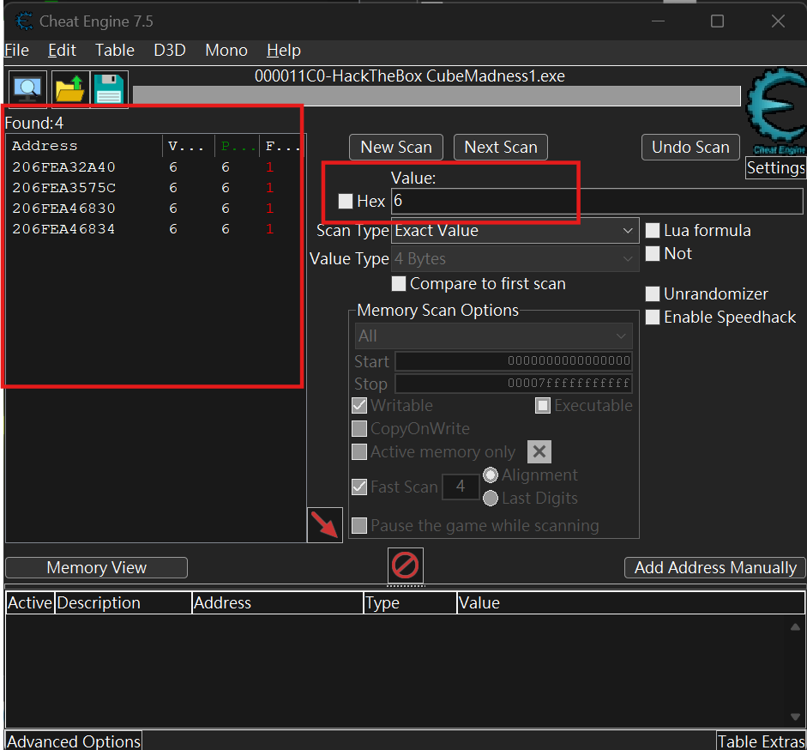
Task: Click the Description column header
Action: pyautogui.click(x=123, y=602)
